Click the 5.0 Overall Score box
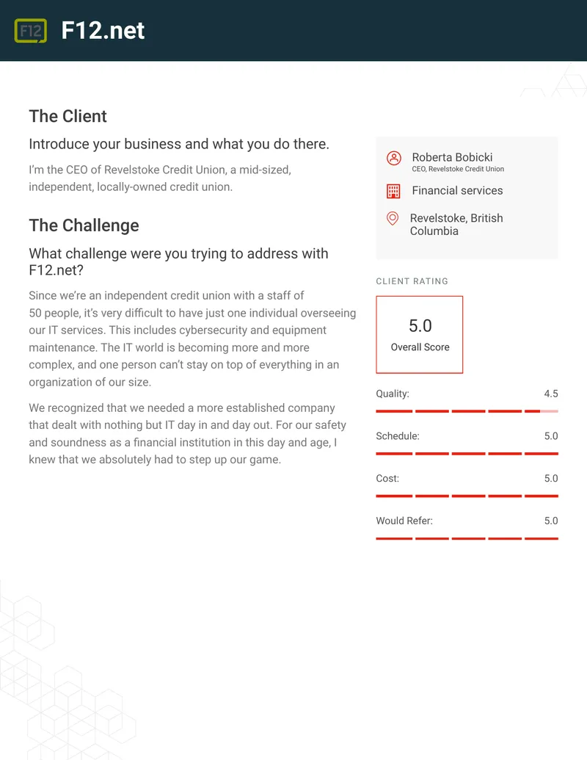The width and height of the screenshot is (587, 760). [420, 334]
